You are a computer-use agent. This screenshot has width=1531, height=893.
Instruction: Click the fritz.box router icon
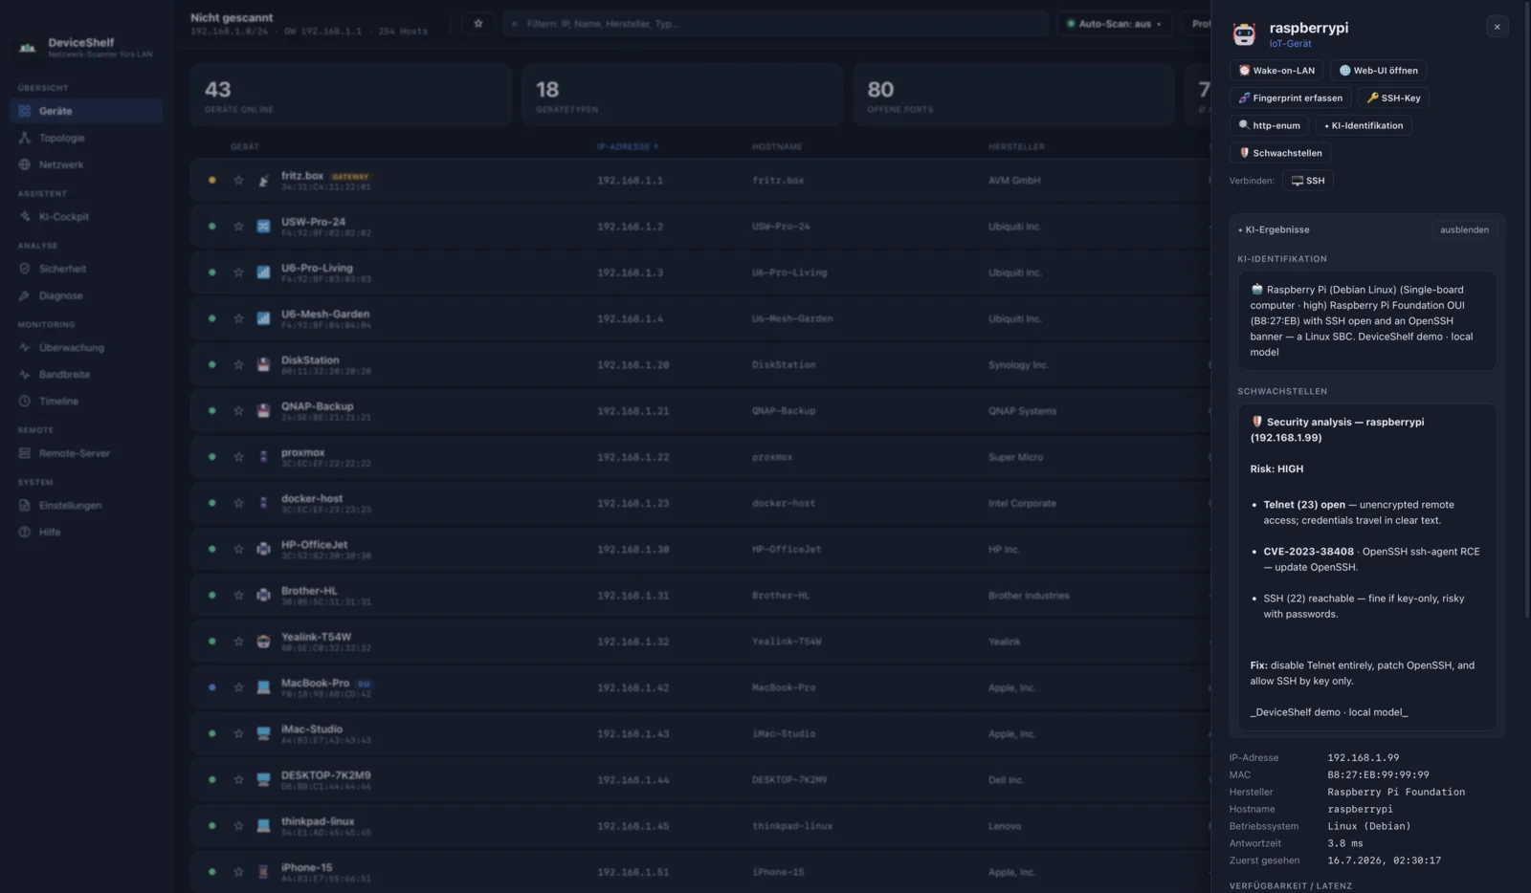[x=263, y=181]
